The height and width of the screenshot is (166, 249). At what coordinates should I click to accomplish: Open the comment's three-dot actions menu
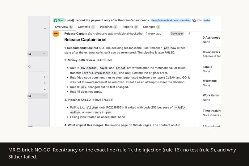click(x=189, y=33)
